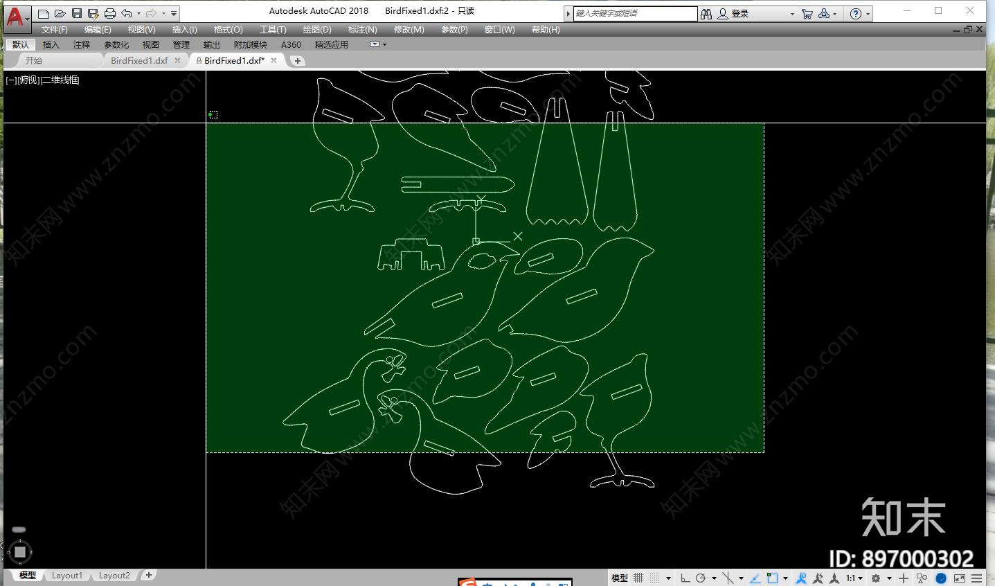Click the 登录 sign-in button
The height and width of the screenshot is (586, 995).
[739, 14]
